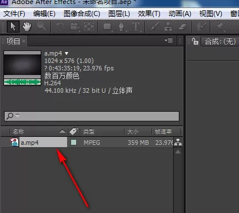Select the Selection arrow tool

coord(13,27)
